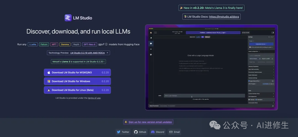Download LM Studio for Linux (Beta)
Screen dimensions: 298x137
(77, 90)
